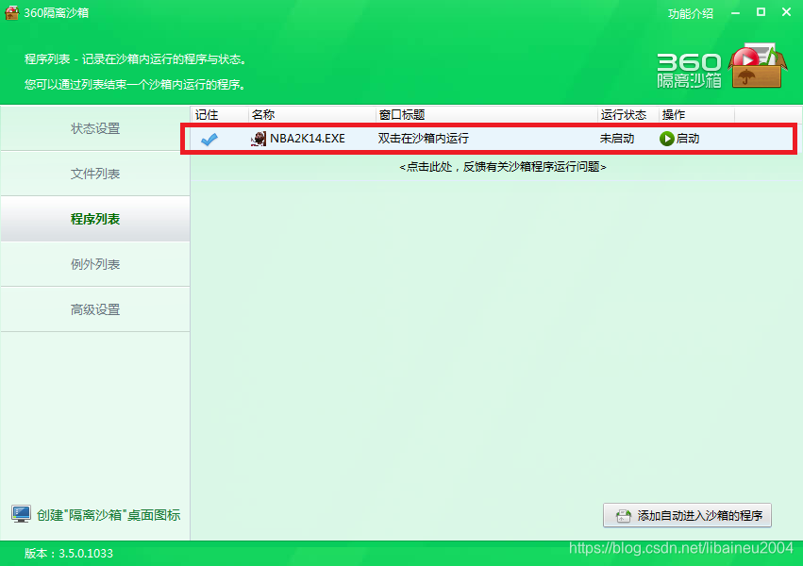Open the 例外列表 tab

tap(95, 264)
